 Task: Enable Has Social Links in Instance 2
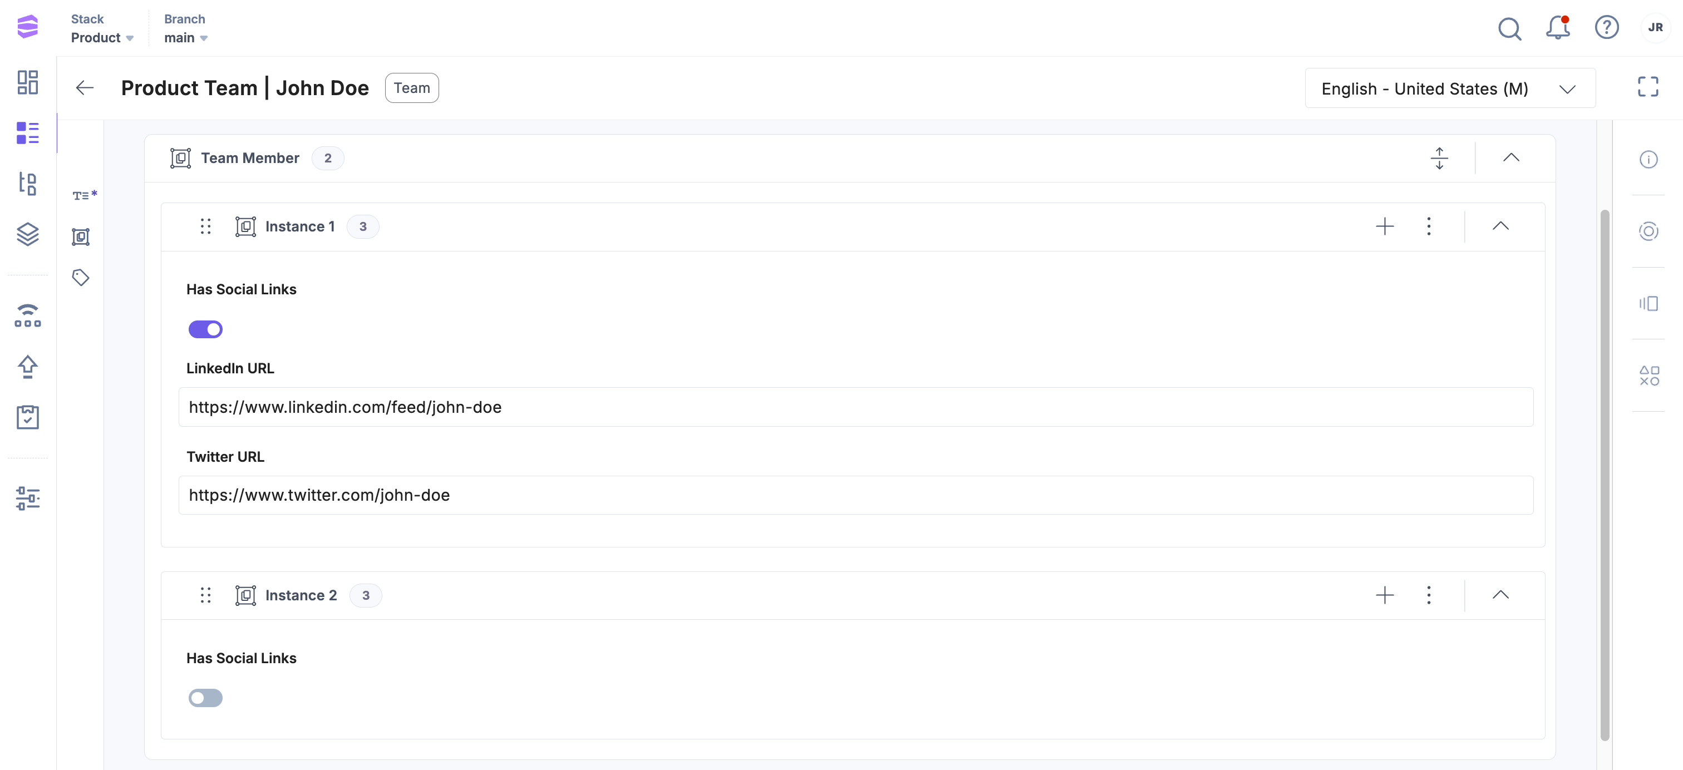[x=206, y=698]
